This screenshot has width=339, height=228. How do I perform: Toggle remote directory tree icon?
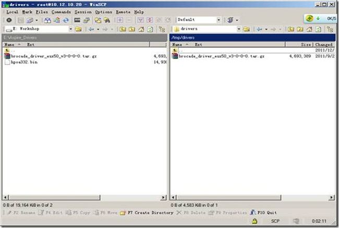330,29
